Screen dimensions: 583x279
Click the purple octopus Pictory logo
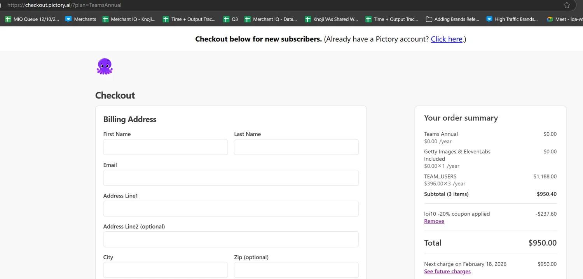105,66
